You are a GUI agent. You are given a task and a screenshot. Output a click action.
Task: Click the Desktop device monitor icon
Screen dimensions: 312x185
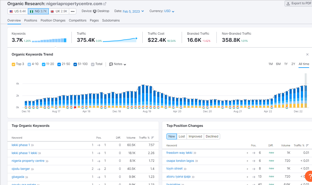(x=95, y=11)
